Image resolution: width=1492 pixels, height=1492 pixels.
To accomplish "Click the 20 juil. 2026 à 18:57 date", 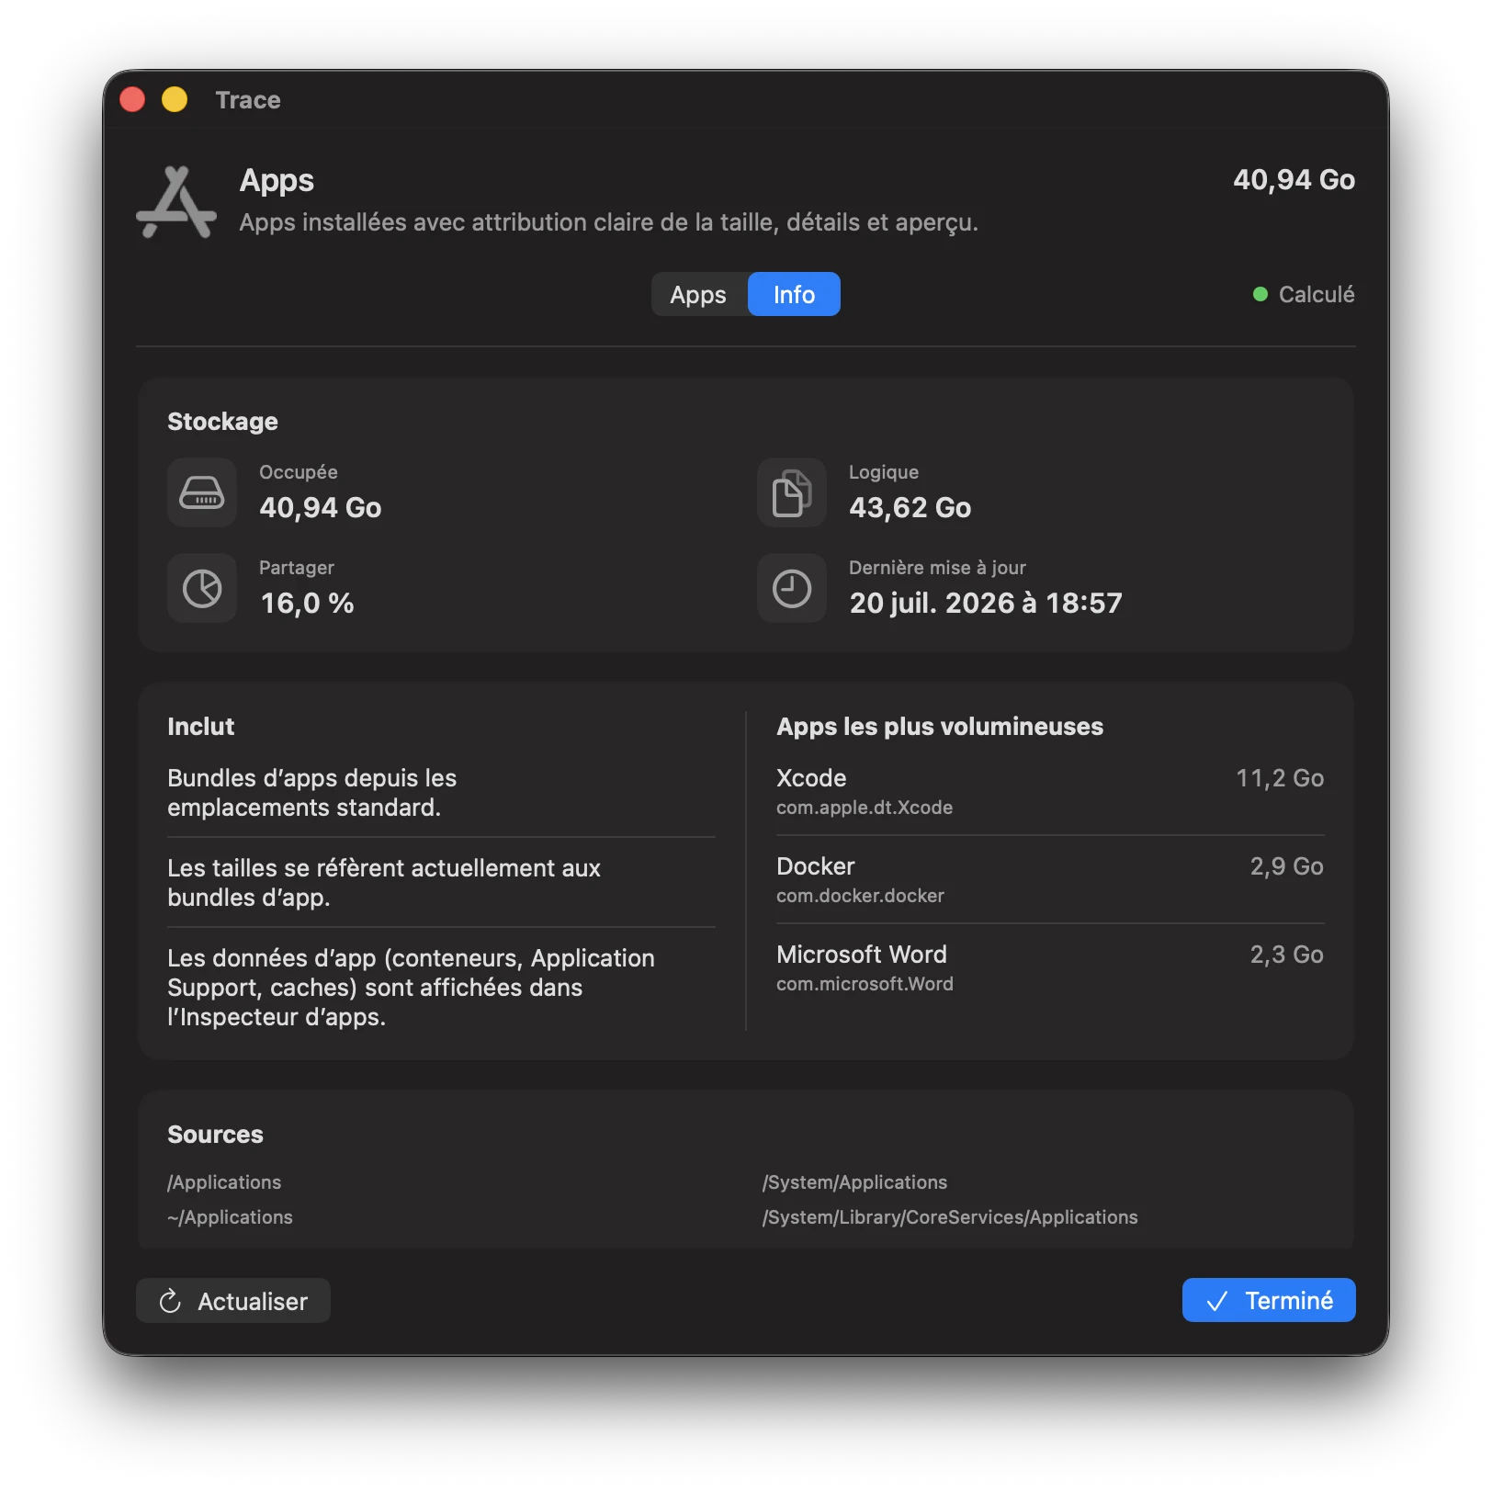I will click(x=986, y=603).
